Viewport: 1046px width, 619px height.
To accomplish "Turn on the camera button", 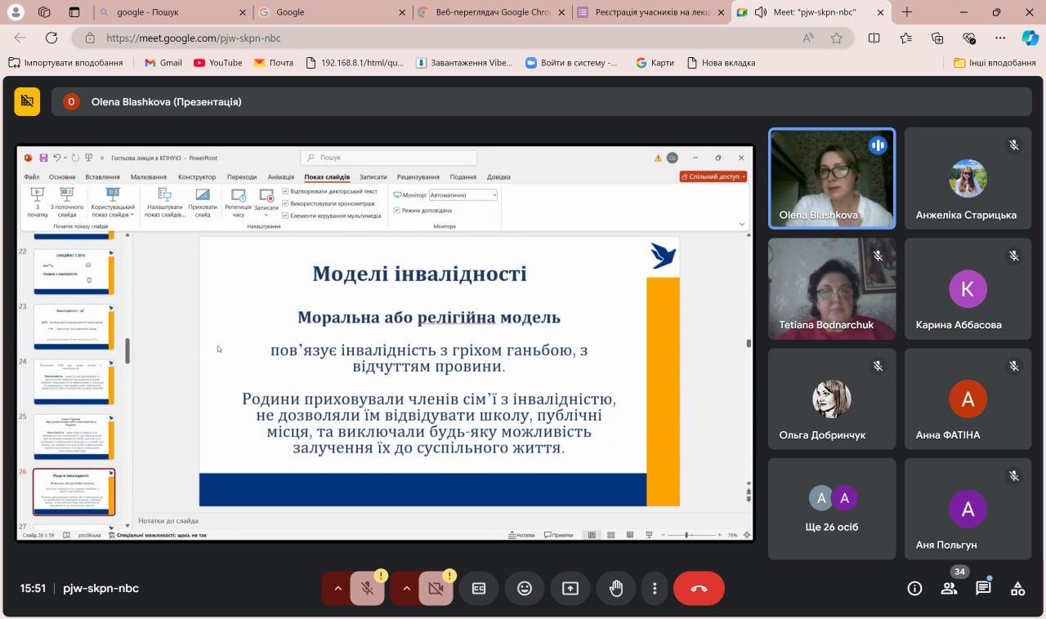I will [436, 588].
